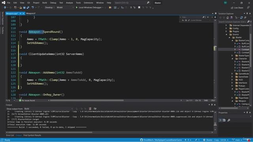Toggle Match Case in the find box
Image resolution: width=253 pixels, height=142 pixels.
pyautogui.click(x=183, y=21)
